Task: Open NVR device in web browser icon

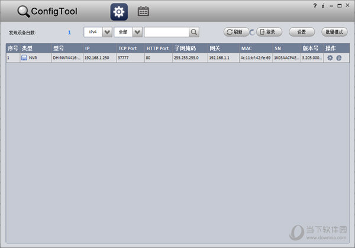Action: pos(338,58)
